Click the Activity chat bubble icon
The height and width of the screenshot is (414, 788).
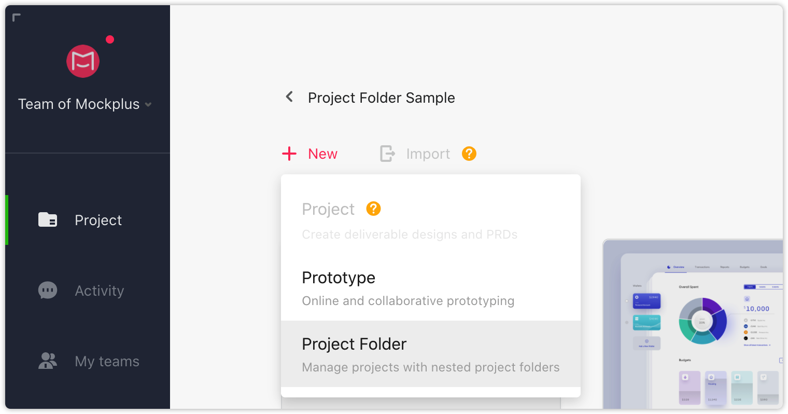[x=48, y=291]
